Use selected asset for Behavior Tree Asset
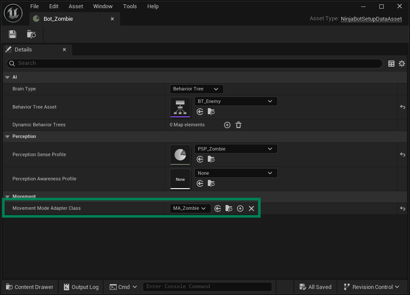Screen dimensions: 410x295 pos(200,111)
